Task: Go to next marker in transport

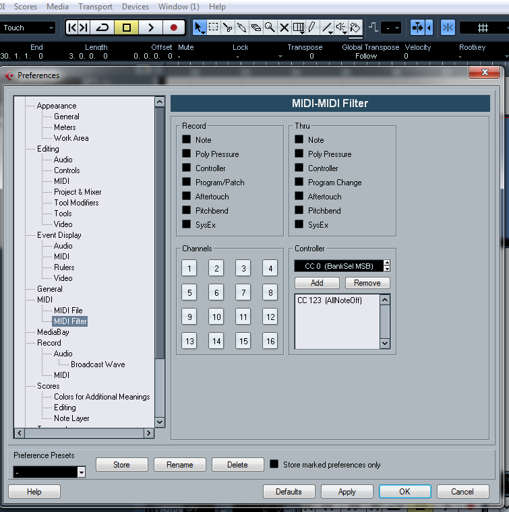Action: (x=84, y=28)
